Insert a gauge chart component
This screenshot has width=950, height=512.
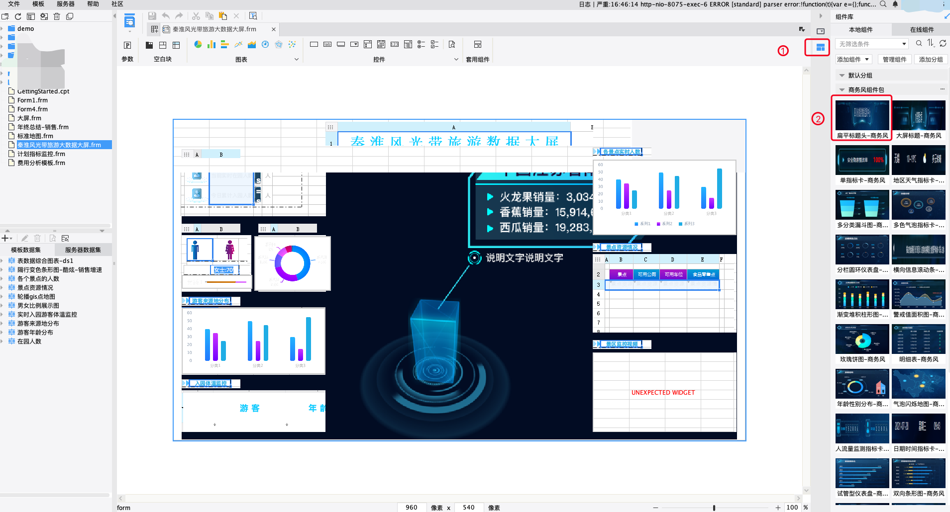pyautogui.click(x=265, y=45)
